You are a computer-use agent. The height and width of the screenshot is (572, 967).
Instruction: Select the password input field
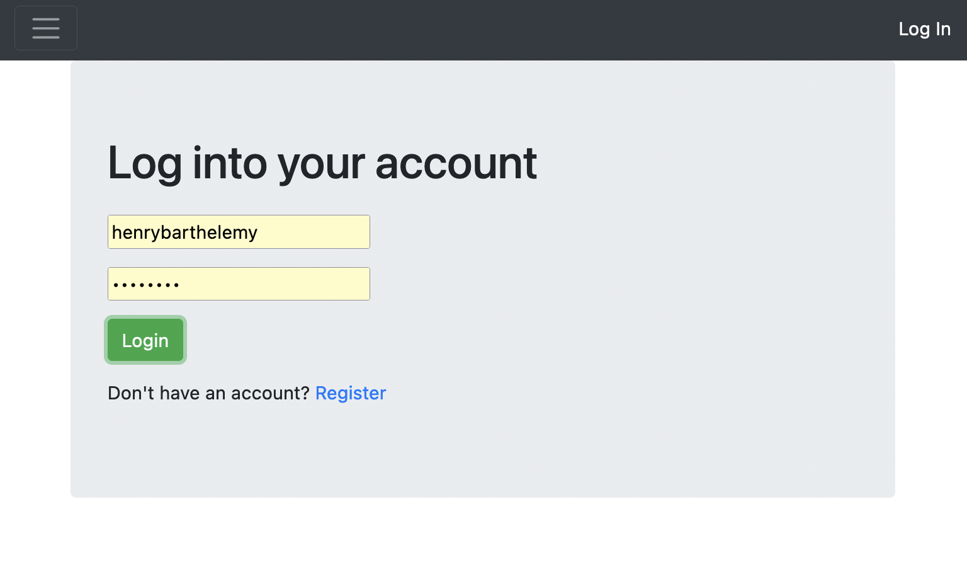tap(239, 283)
